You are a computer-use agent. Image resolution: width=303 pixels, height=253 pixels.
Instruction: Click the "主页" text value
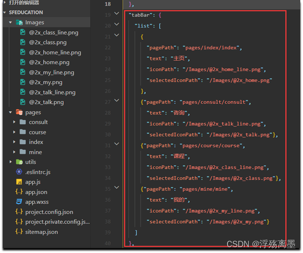tap(179, 58)
